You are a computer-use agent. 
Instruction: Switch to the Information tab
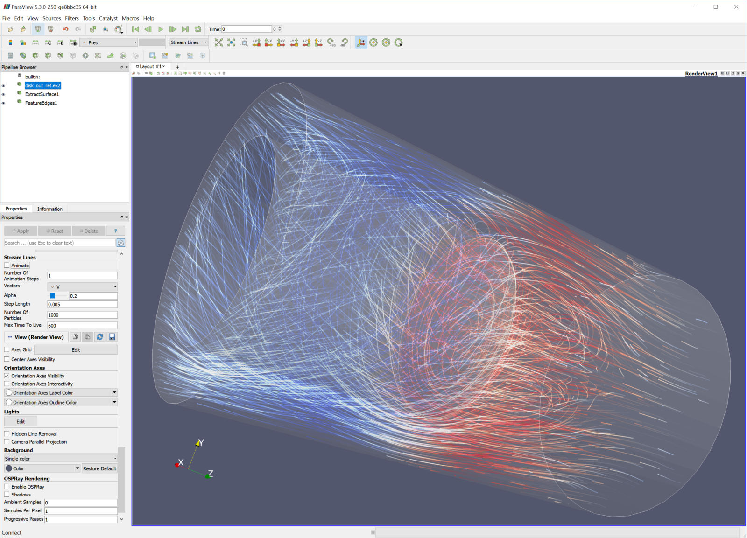(49, 209)
